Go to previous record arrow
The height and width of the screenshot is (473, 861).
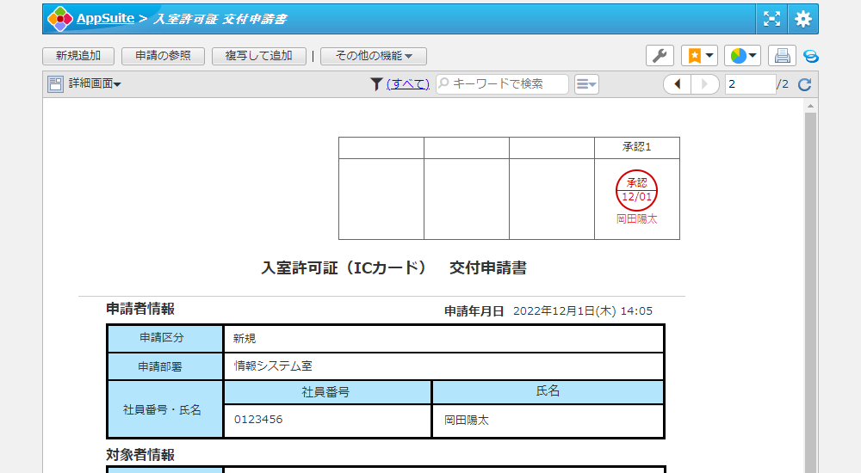678,84
